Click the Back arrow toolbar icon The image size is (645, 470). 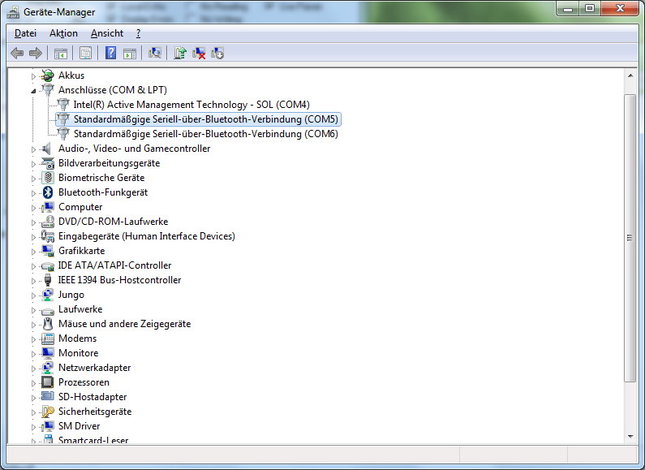tap(17, 53)
